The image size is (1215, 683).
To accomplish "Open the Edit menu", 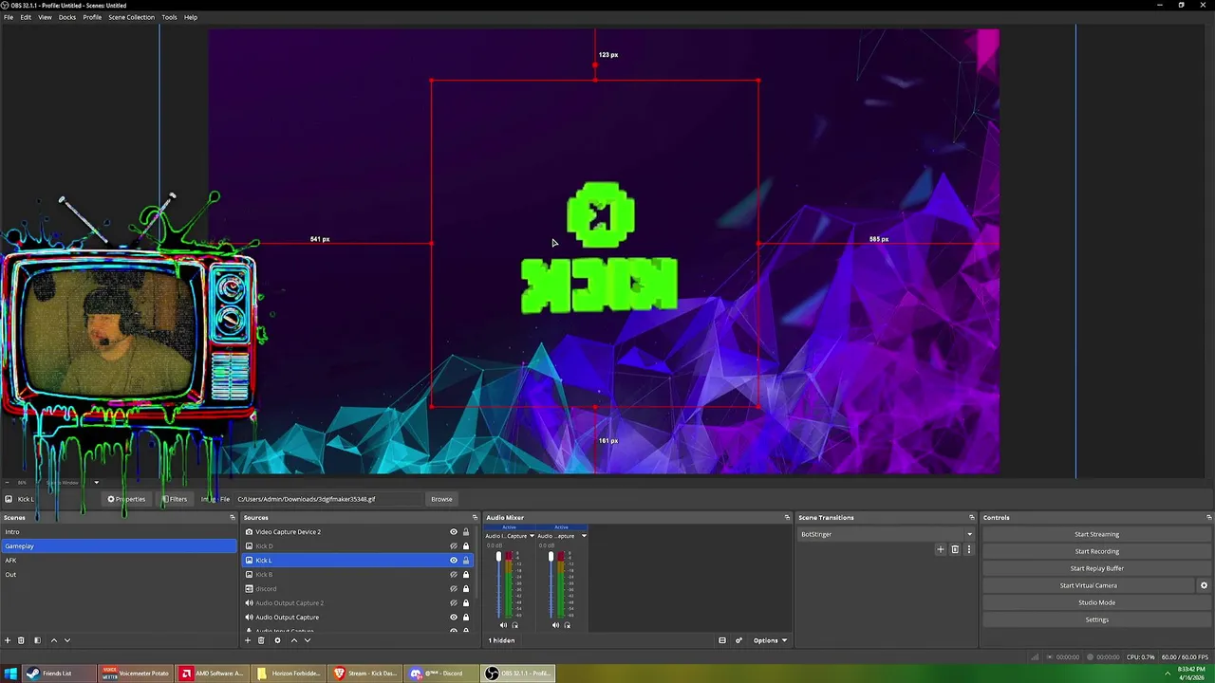I will pyautogui.click(x=26, y=17).
